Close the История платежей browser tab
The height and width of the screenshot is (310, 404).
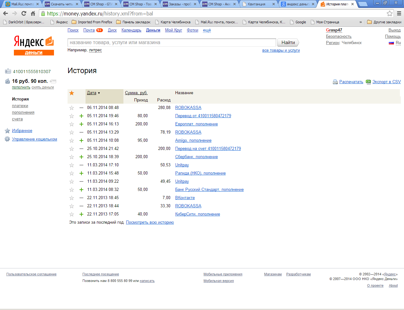tap(353, 4)
